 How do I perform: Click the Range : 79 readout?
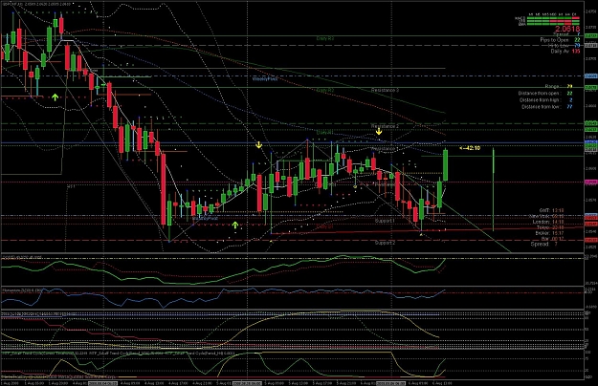(559, 86)
